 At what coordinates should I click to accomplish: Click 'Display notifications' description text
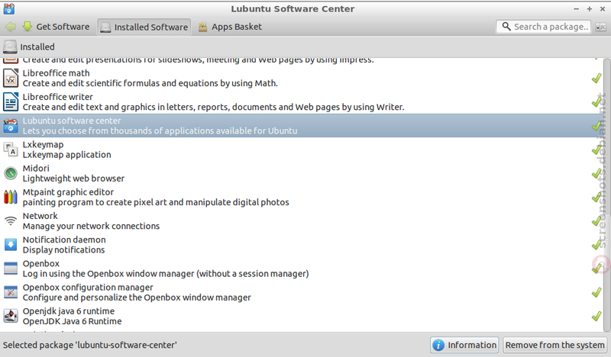(63, 250)
